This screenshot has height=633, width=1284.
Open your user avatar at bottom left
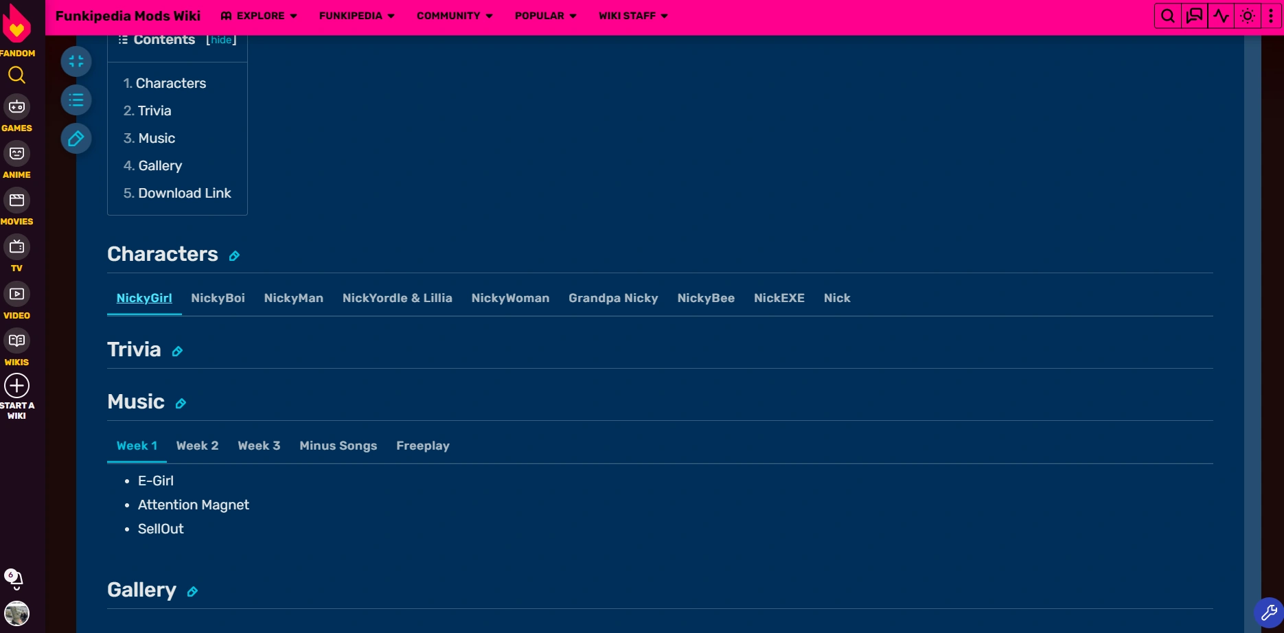pos(17,614)
